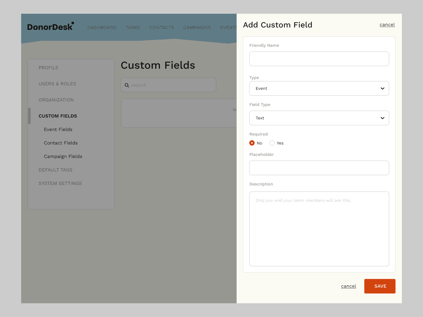Select the Yes radio button for Required

(x=272, y=143)
